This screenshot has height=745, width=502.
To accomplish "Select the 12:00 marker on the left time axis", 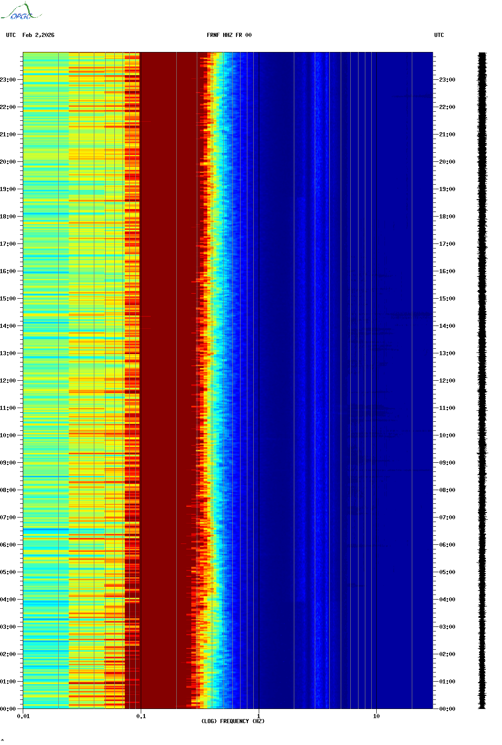I will coord(8,381).
